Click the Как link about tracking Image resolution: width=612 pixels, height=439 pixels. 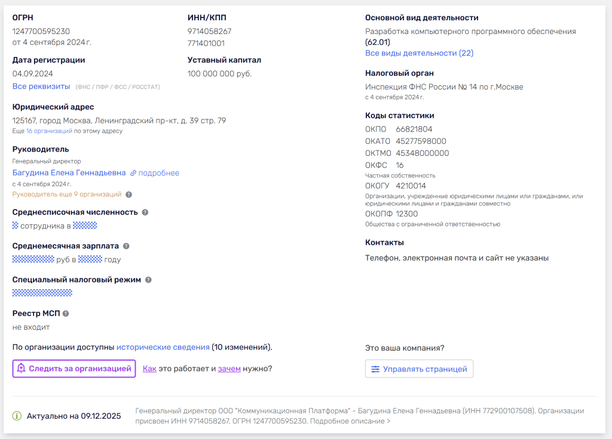click(149, 369)
